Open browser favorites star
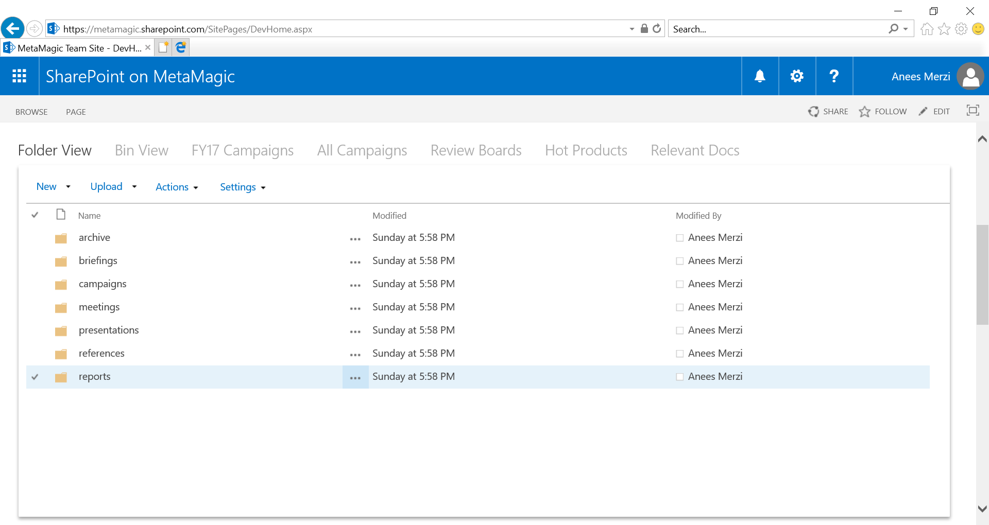Viewport: 989px width, 525px height. point(944,29)
